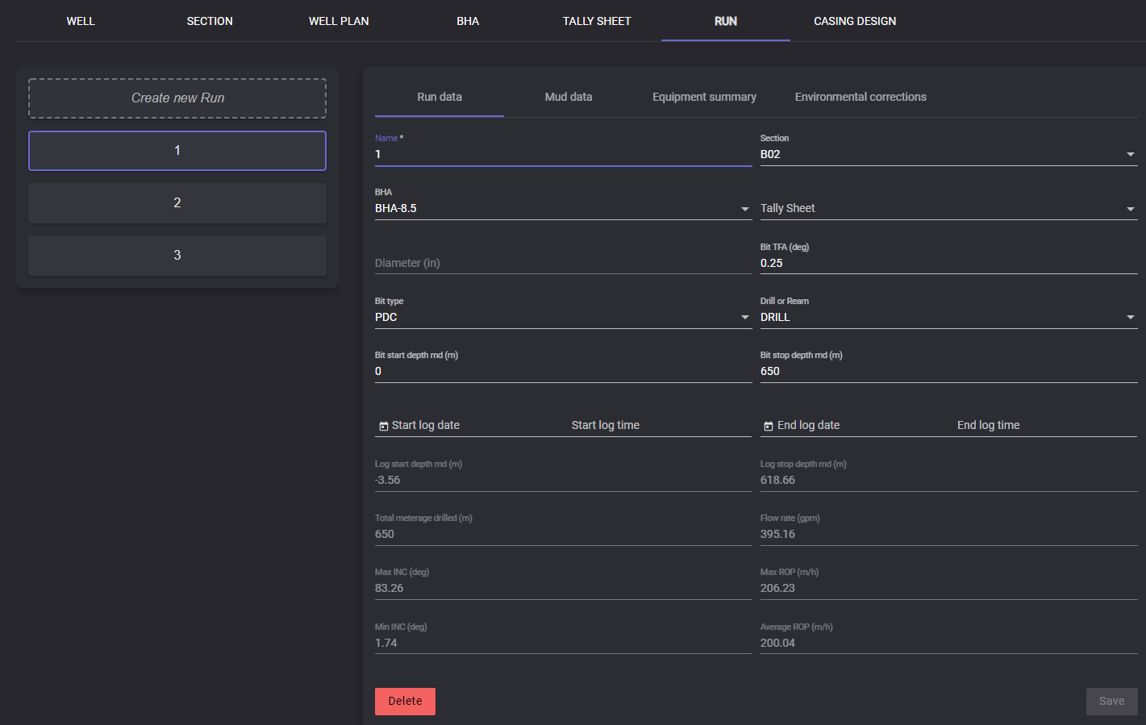Expand the Section dropdown showing B02

coord(1130,154)
